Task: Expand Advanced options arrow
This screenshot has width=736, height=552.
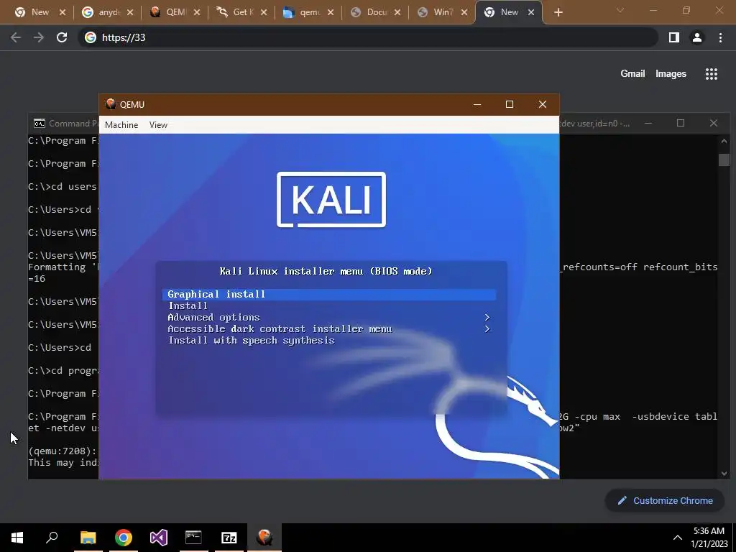Action: (x=487, y=318)
